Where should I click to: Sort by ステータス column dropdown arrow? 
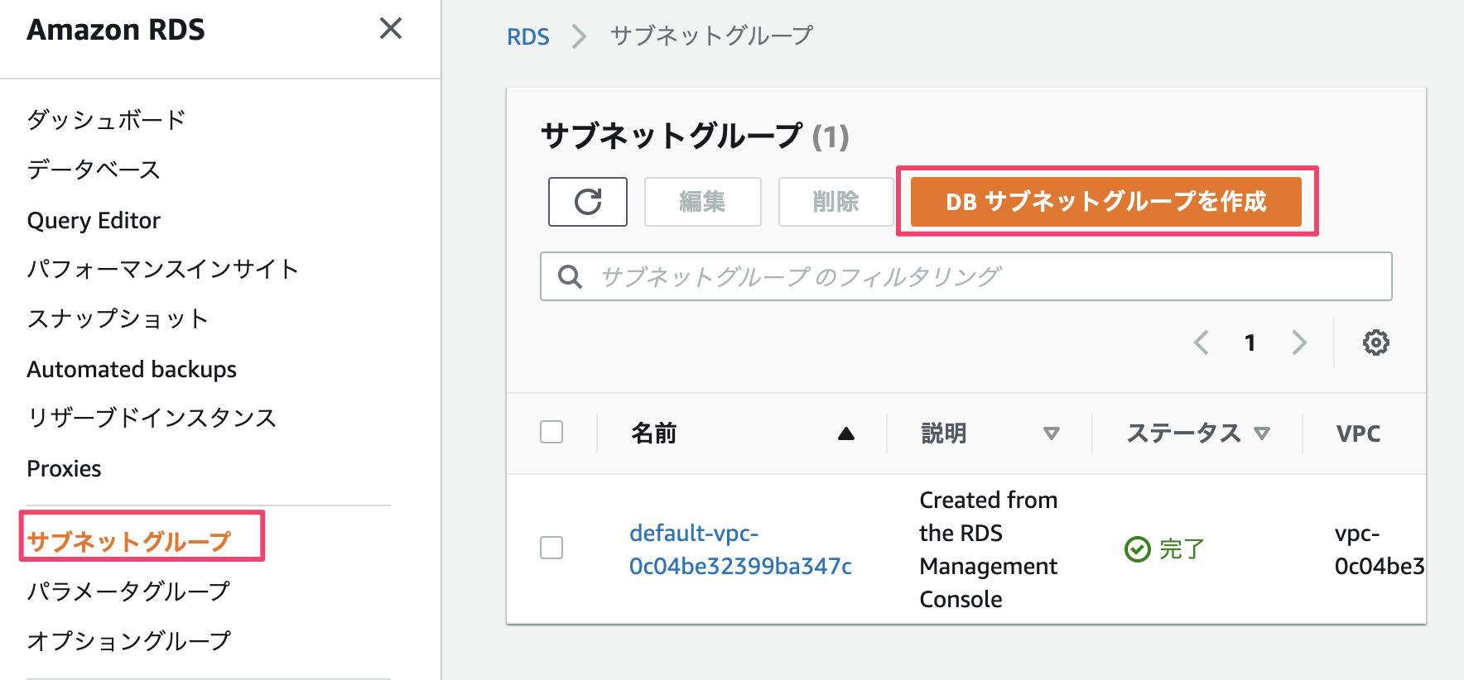[1261, 433]
